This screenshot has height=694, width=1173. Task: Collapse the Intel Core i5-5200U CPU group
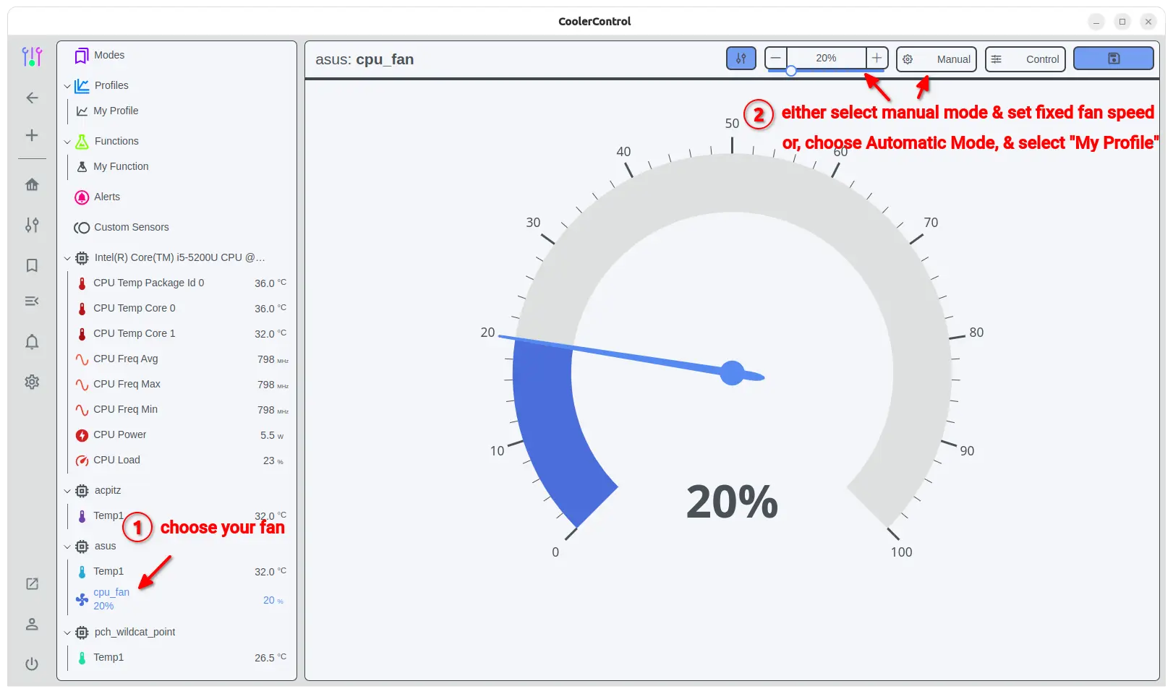[67, 258]
